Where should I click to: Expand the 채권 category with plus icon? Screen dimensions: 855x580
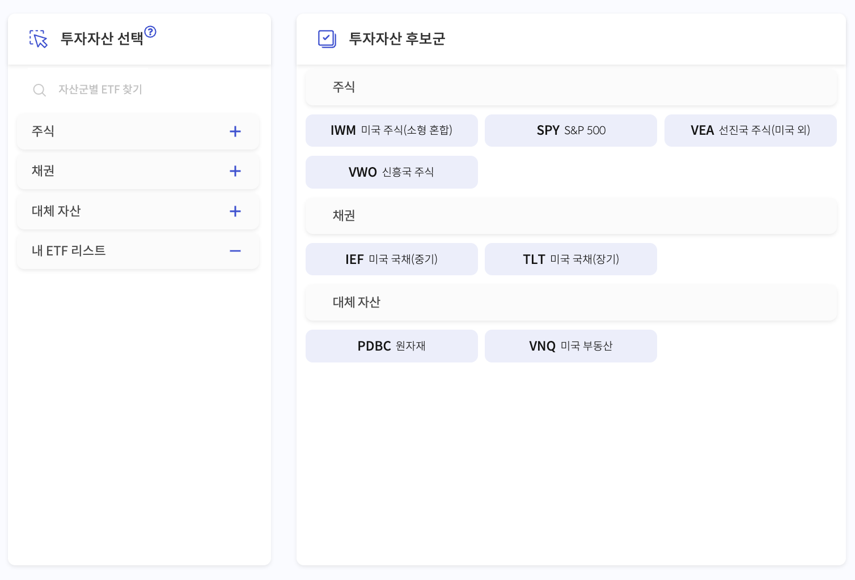click(235, 171)
